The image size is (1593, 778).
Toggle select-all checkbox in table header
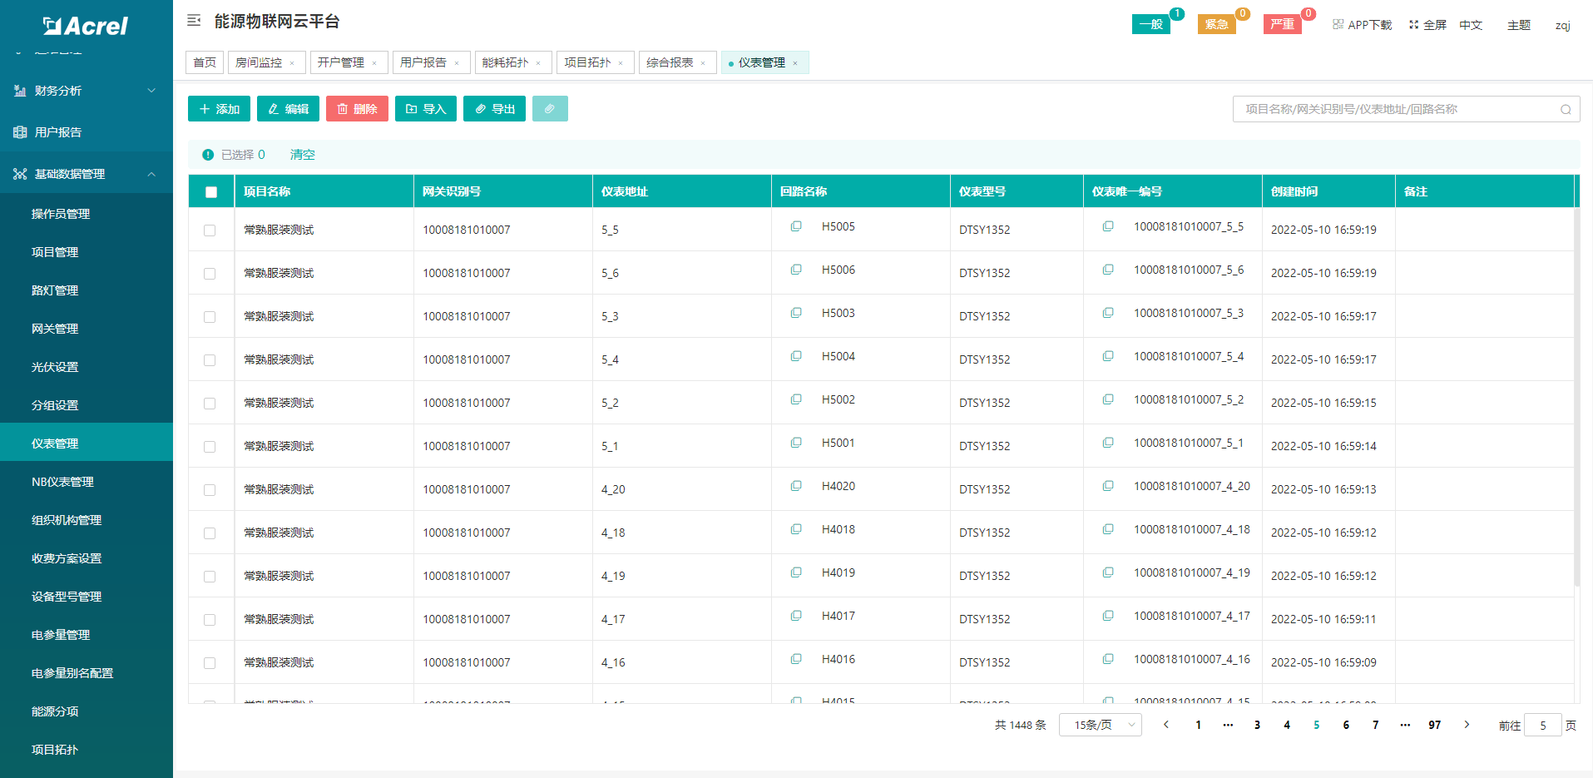[x=211, y=192]
